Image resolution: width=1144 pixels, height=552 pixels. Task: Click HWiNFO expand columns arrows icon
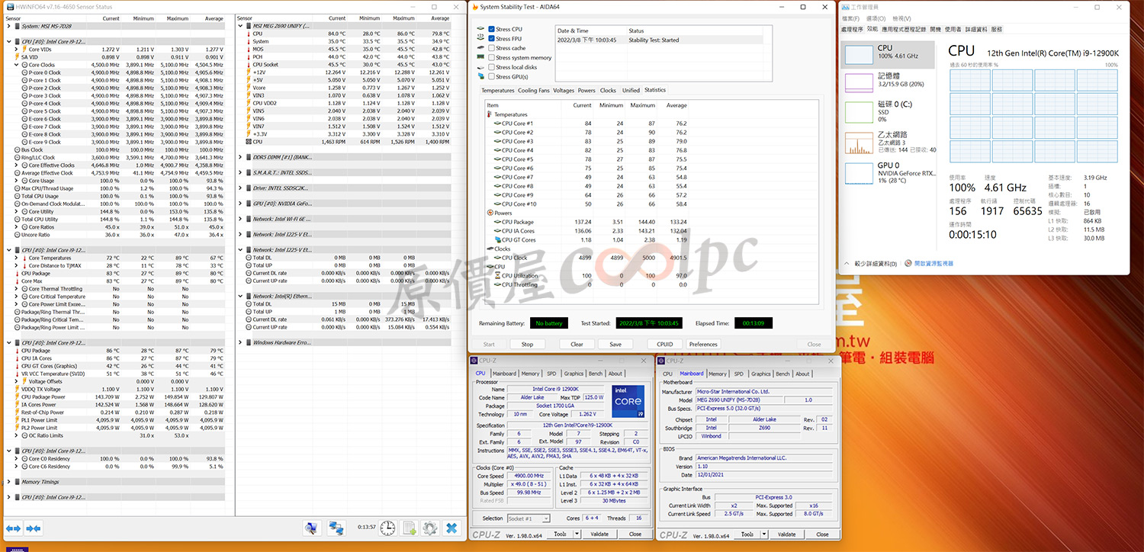tap(13, 528)
